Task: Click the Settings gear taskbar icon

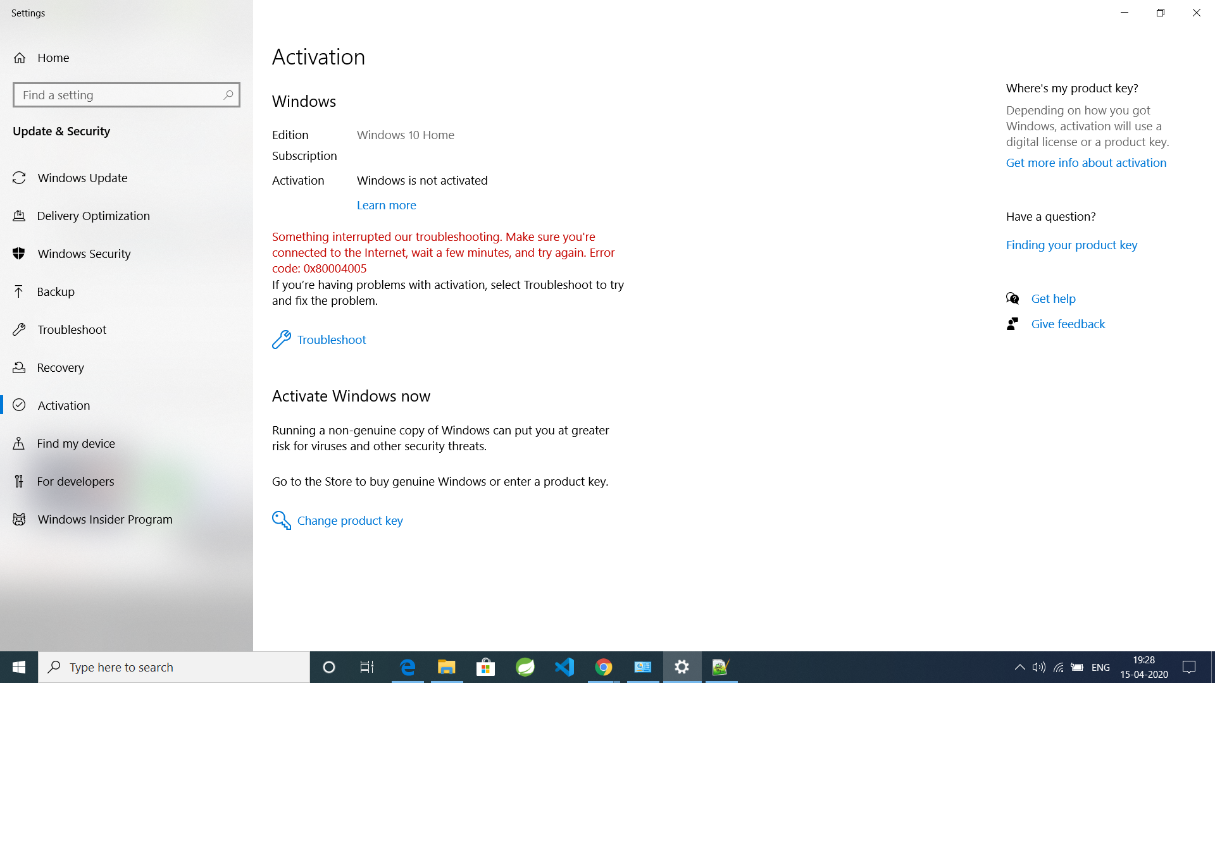Action: point(682,667)
